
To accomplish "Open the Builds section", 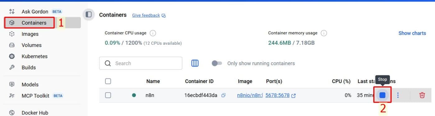I will coord(29,68).
